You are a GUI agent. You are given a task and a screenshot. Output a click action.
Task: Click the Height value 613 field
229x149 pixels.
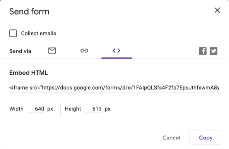[x=94, y=109]
